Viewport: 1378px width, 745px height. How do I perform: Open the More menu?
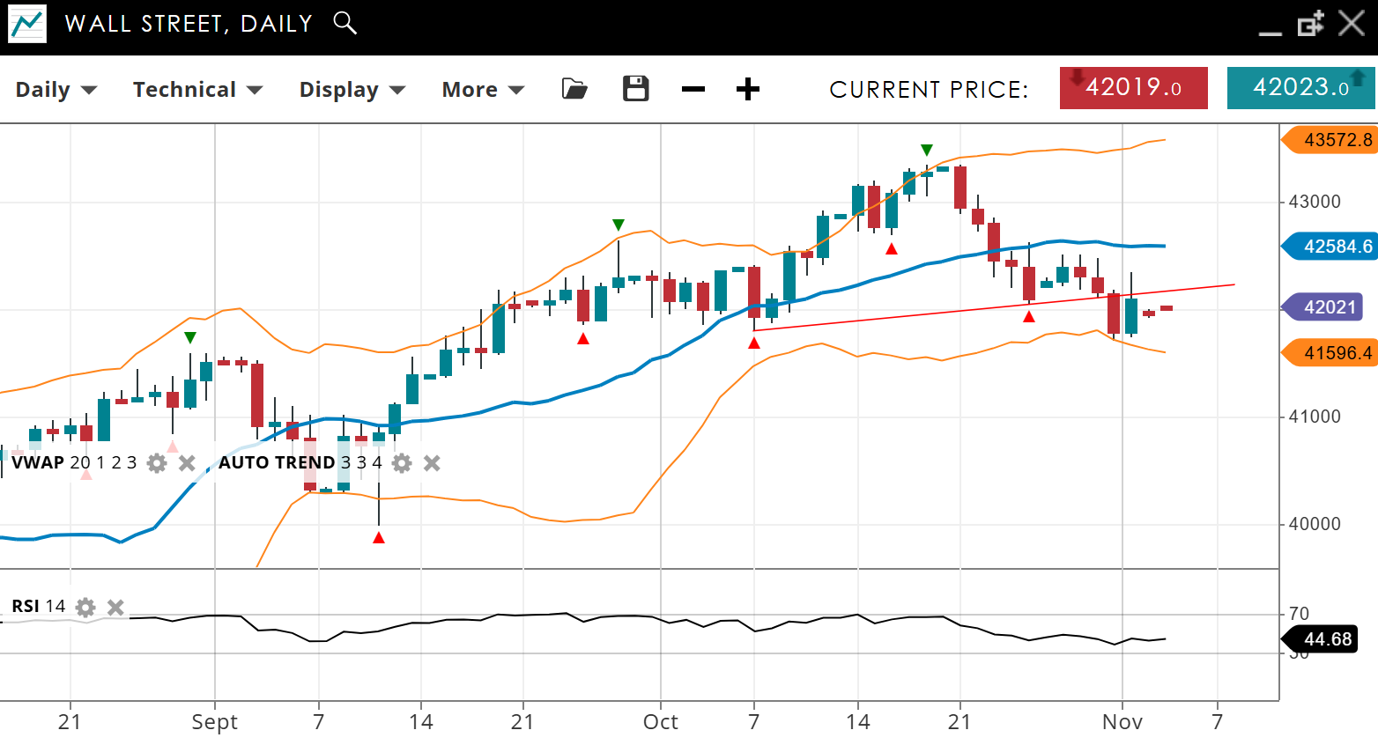click(x=483, y=90)
